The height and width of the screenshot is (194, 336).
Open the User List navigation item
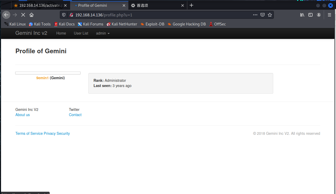(x=81, y=33)
